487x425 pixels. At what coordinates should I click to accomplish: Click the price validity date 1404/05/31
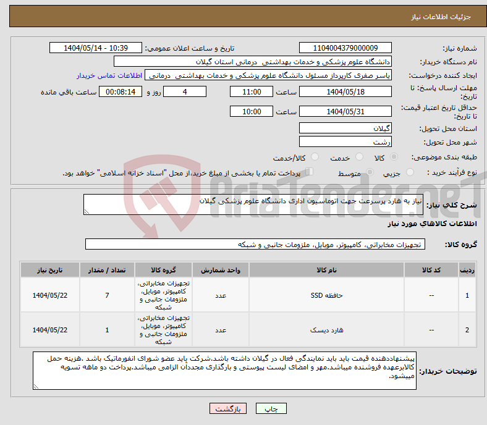345,111
